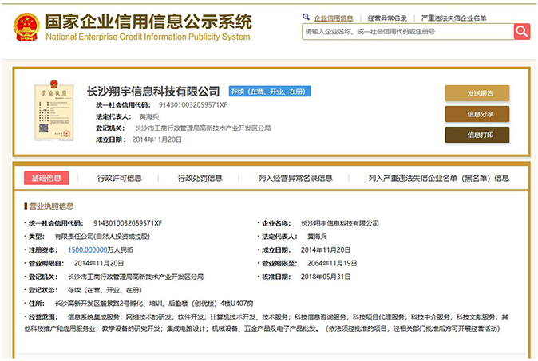Open the 行政处罚信息 tab
This screenshot has height=361, width=538.
[x=200, y=178]
